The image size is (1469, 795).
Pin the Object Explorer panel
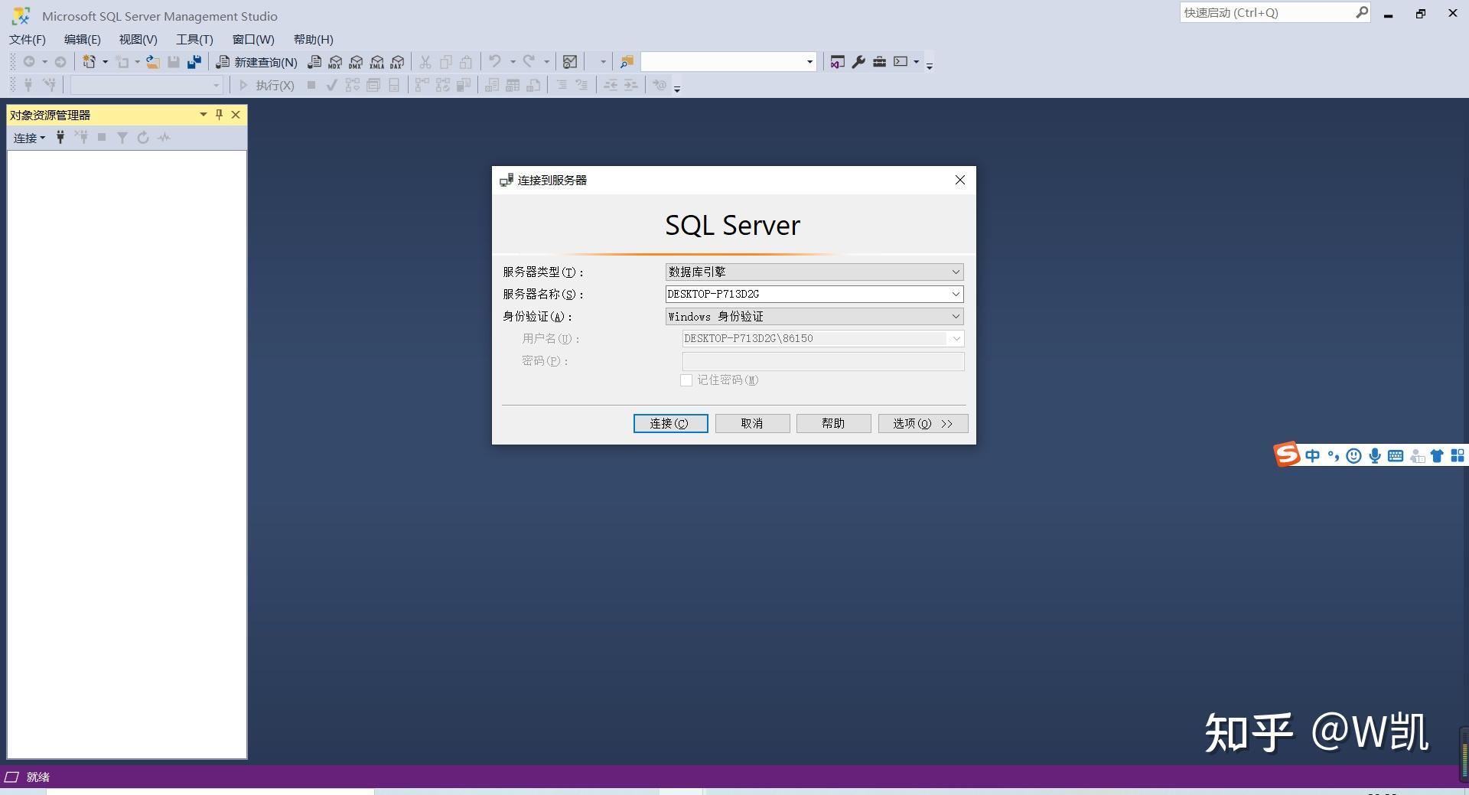220,115
